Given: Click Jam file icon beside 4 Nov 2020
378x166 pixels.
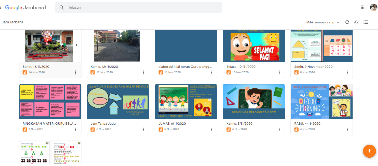Looking at the screenshot, I should click(x=296, y=129).
